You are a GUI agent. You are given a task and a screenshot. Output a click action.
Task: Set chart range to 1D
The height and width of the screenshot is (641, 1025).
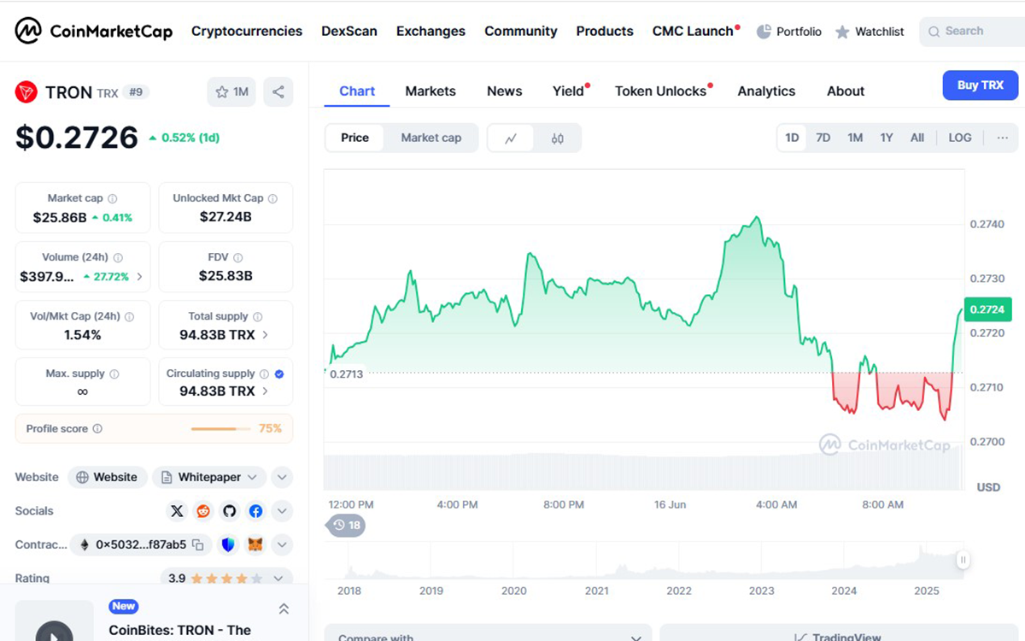792,138
